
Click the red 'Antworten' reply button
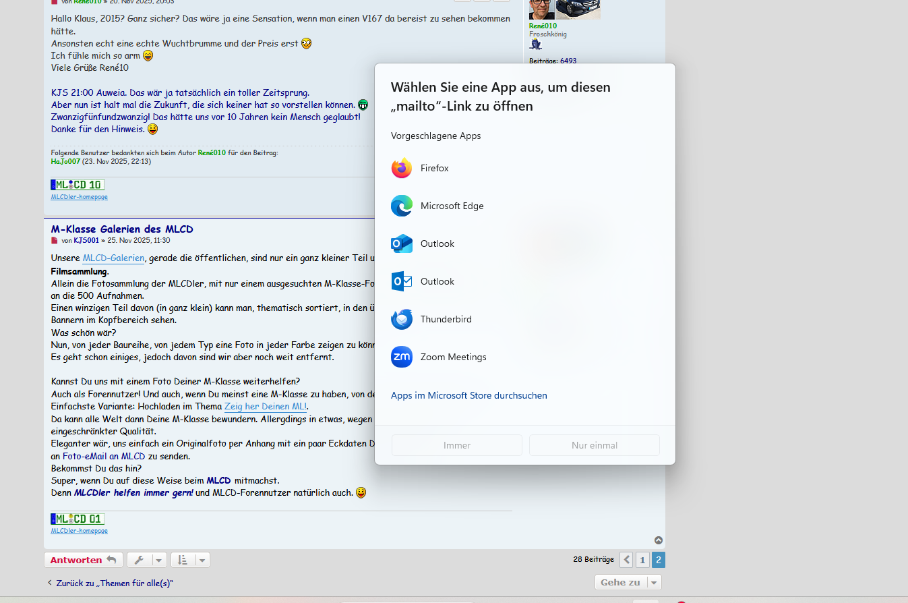coord(84,560)
